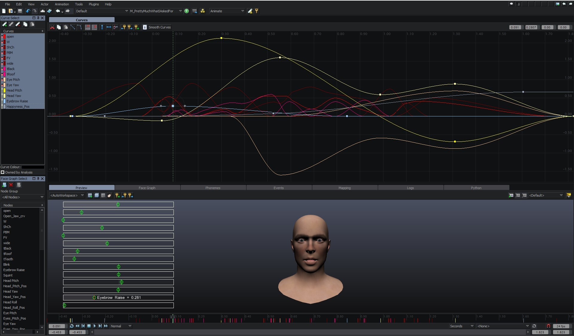The width and height of the screenshot is (574, 336).
Task: Click the copy keys icon in Curves toolbar
Action: coord(59,27)
